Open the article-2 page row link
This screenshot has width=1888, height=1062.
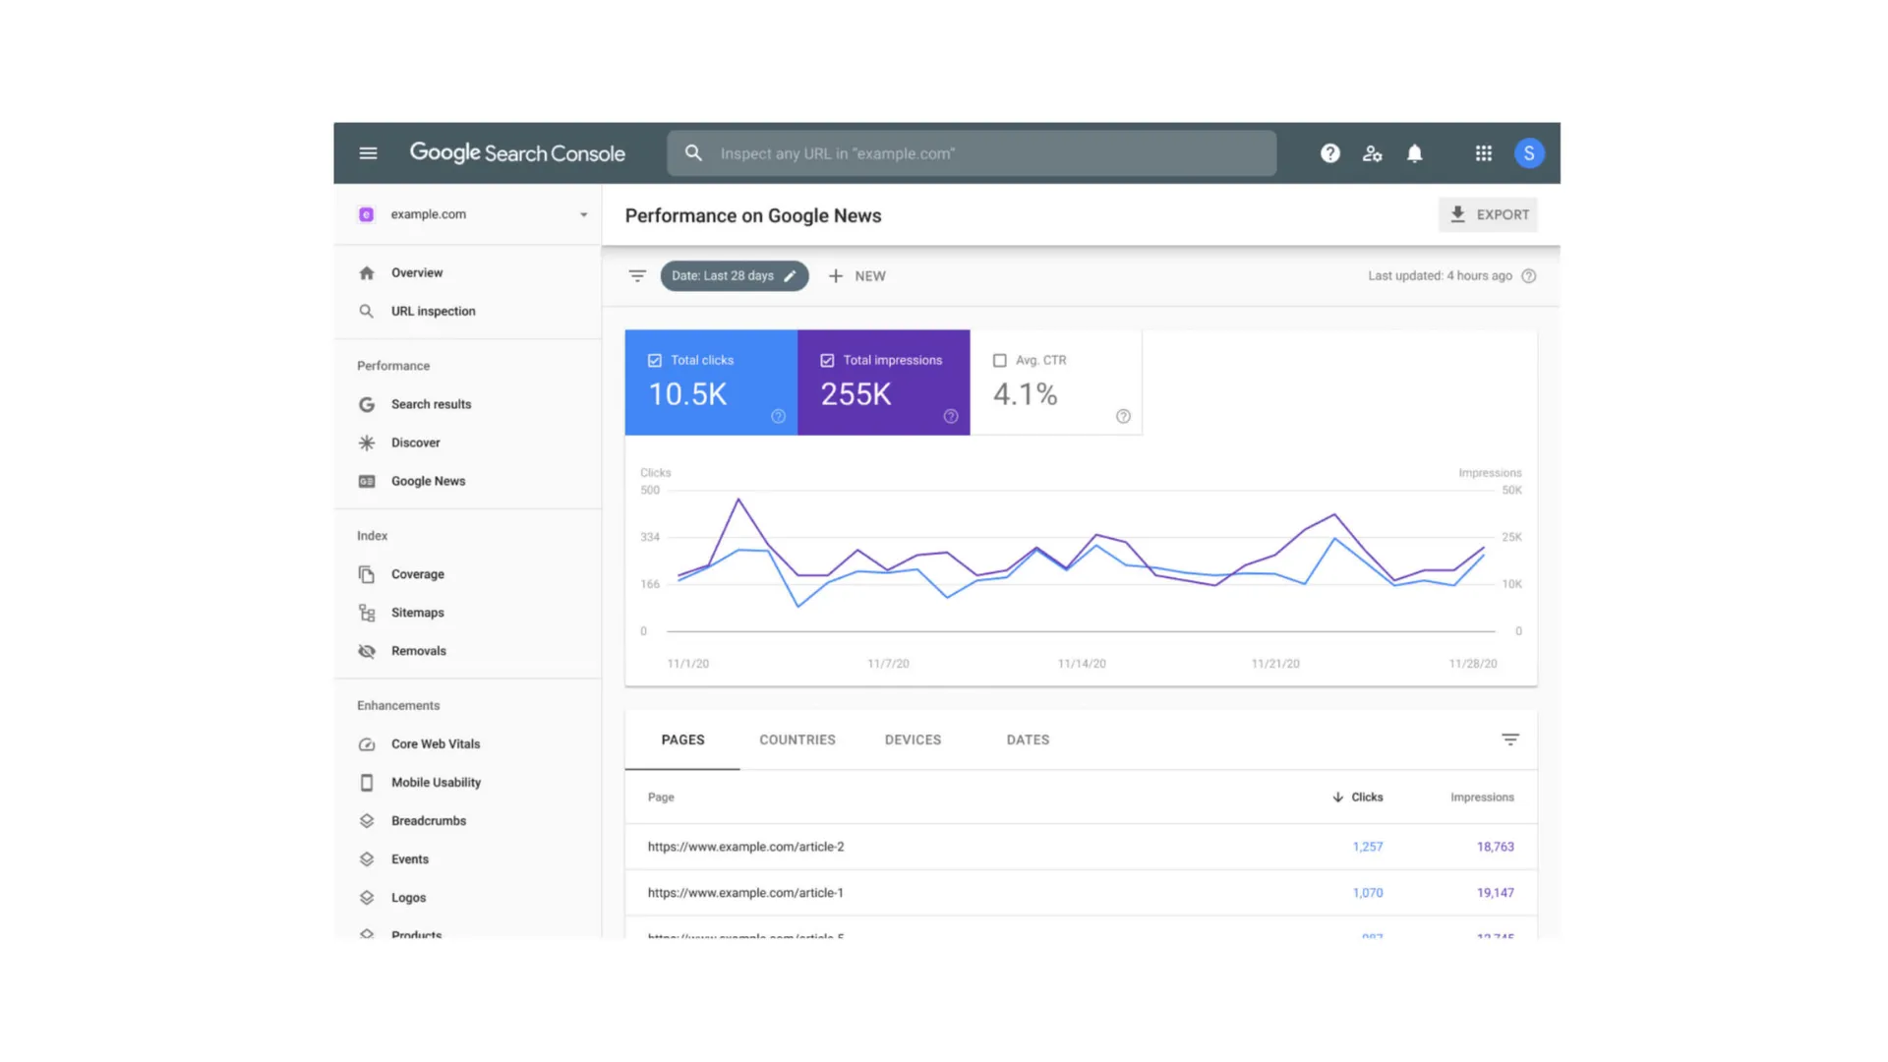(745, 847)
